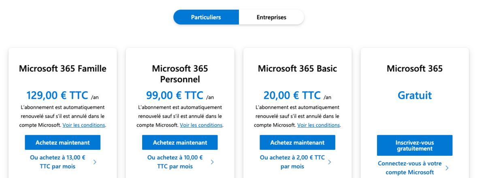This screenshot has width=486, height=178.
Task: Buy Microsoft 365 Famille with Achetez maintenant
Action: 62,142
